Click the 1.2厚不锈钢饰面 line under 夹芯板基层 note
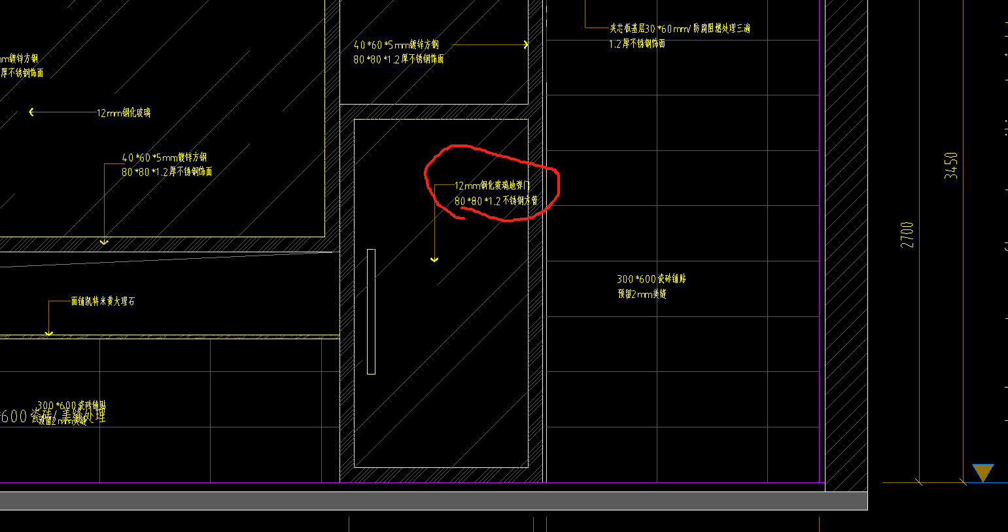The image size is (1008, 532). 637,44
